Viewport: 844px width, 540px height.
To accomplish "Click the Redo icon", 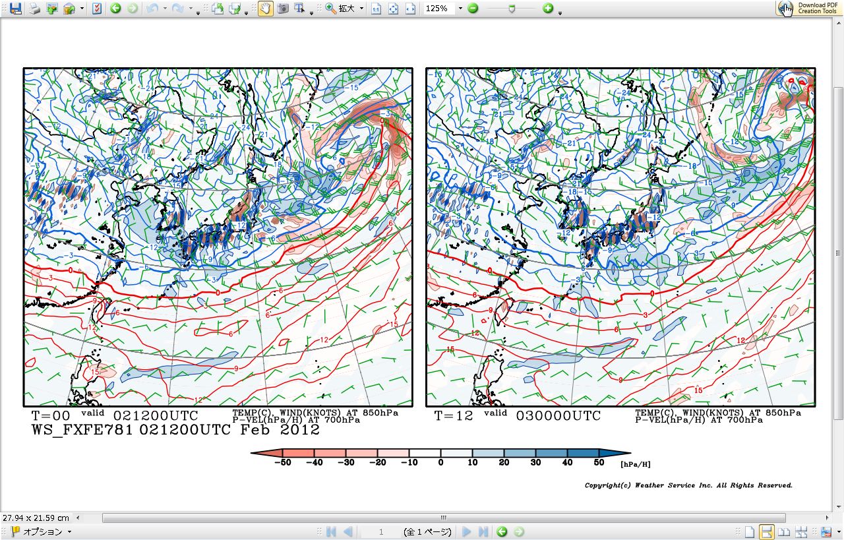I will pos(177,9).
